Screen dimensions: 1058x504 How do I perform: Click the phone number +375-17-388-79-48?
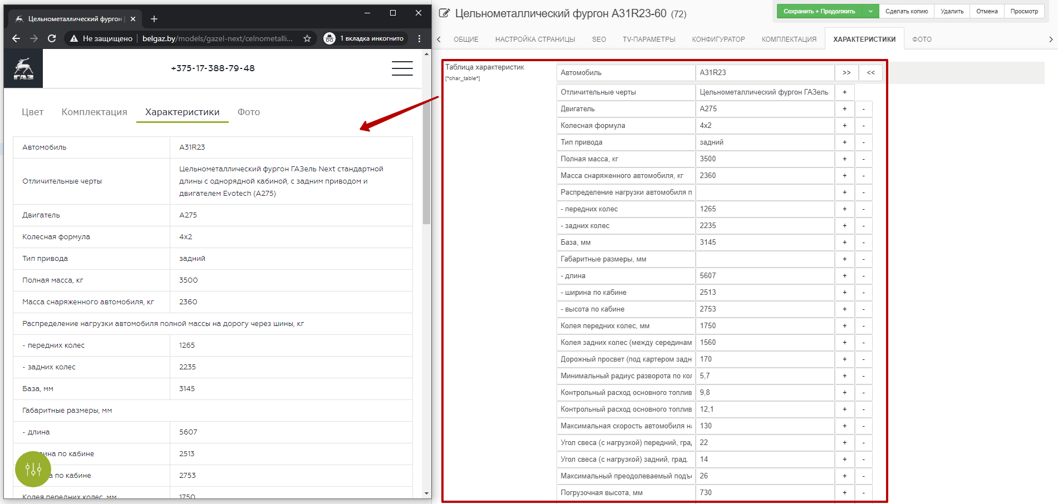(213, 68)
